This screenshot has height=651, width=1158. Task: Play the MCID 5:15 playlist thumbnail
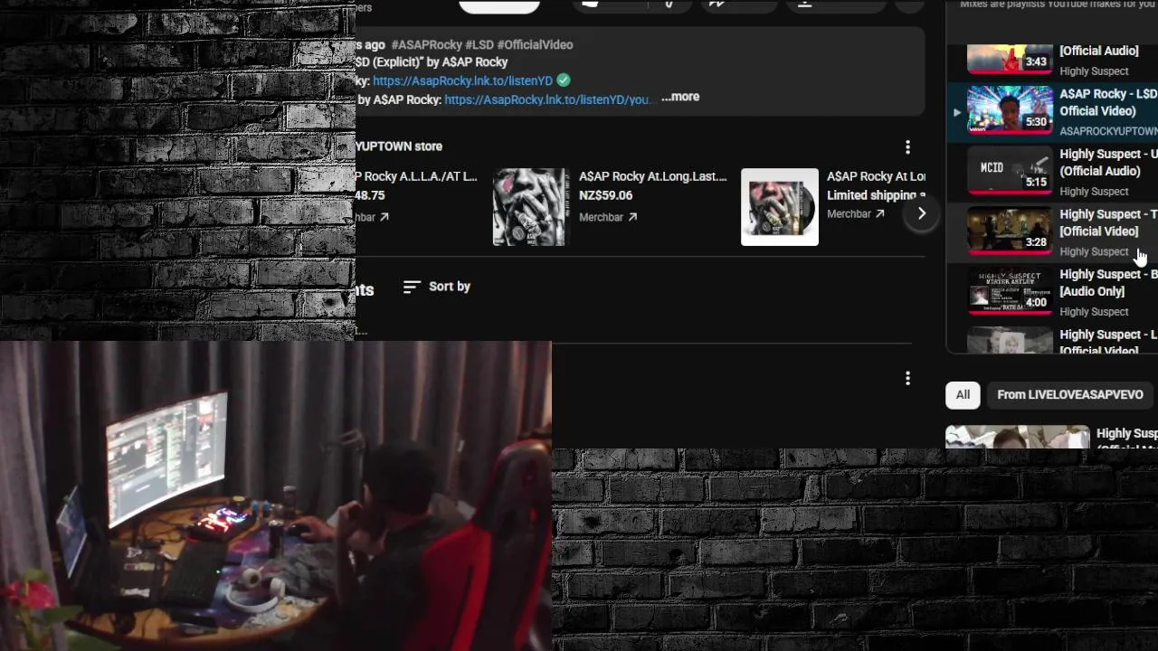(x=1010, y=170)
